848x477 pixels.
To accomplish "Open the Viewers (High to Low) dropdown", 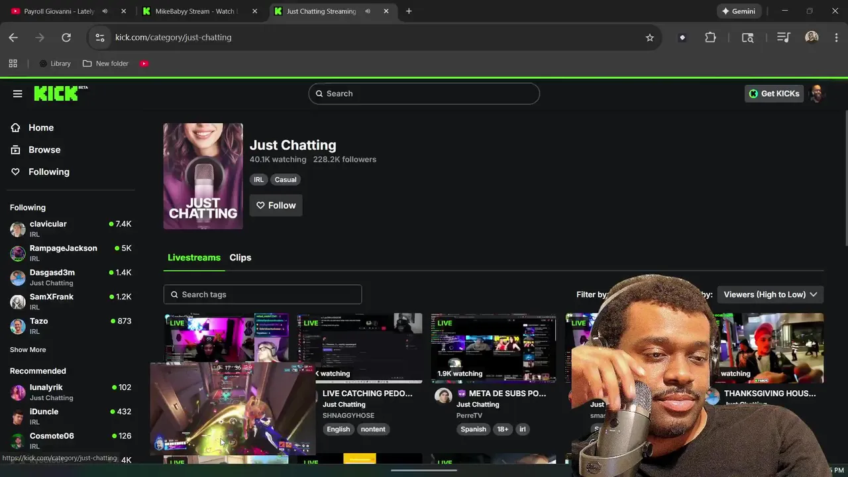I will coord(770,294).
